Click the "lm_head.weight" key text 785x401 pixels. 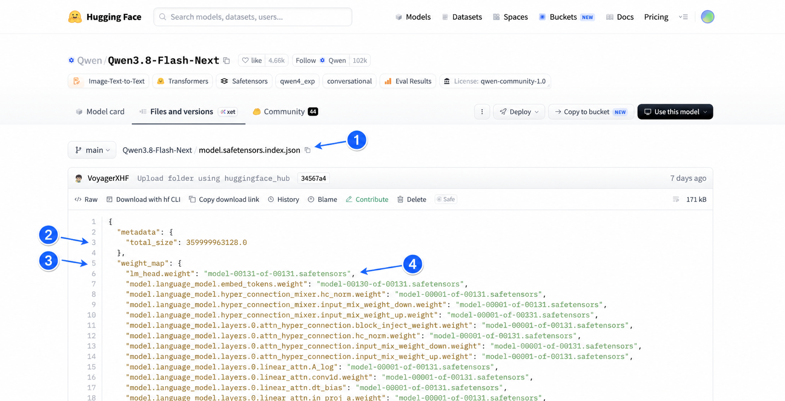click(x=161, y=274)
